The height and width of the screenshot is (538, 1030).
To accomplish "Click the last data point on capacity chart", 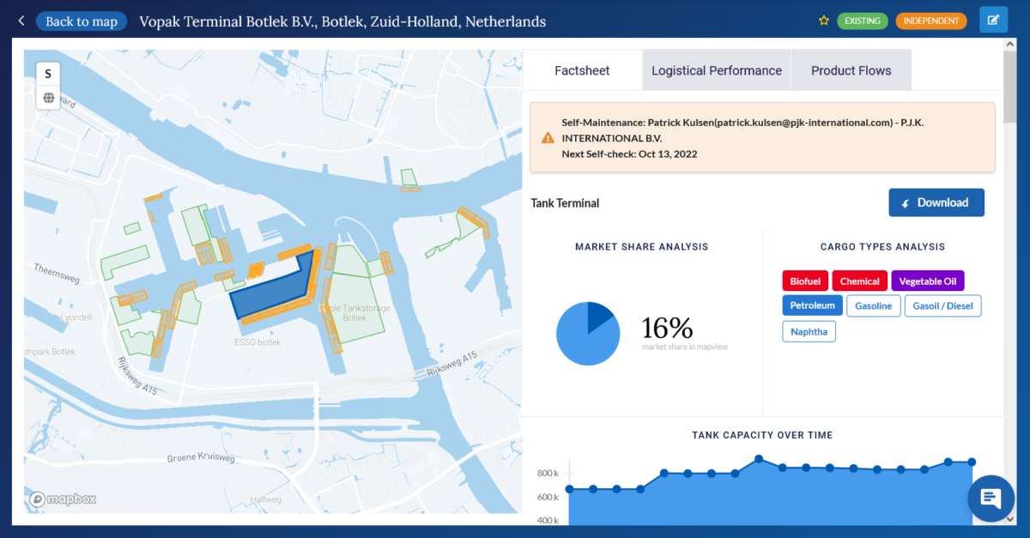I will (x=972, y=462).
